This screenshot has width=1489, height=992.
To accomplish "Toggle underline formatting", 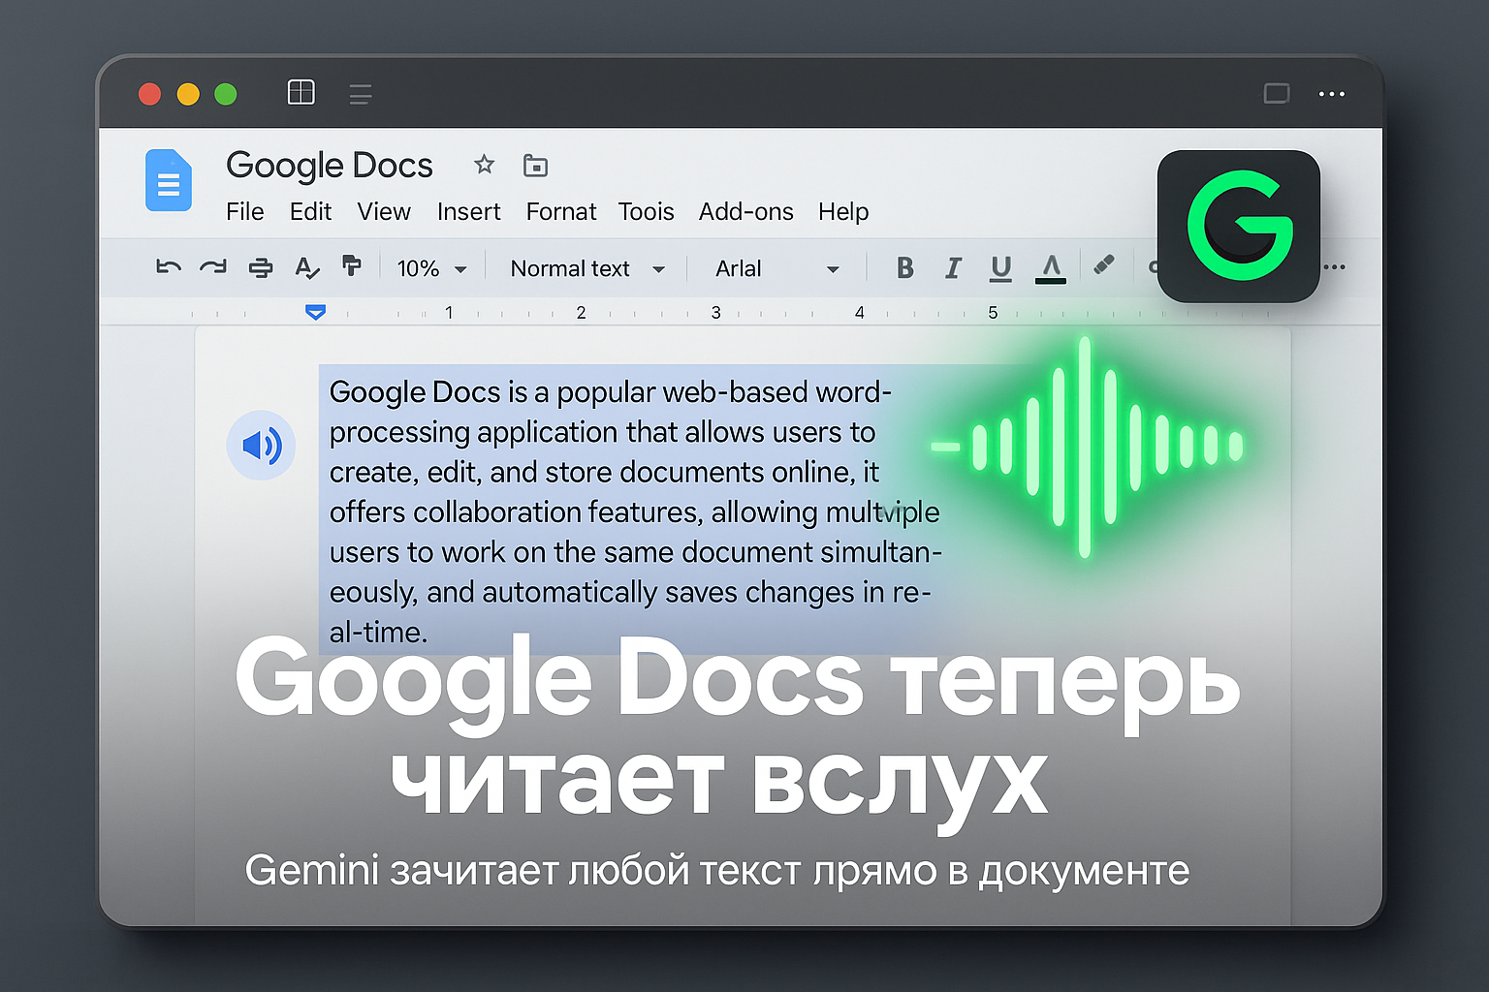I will point(1000,268).
